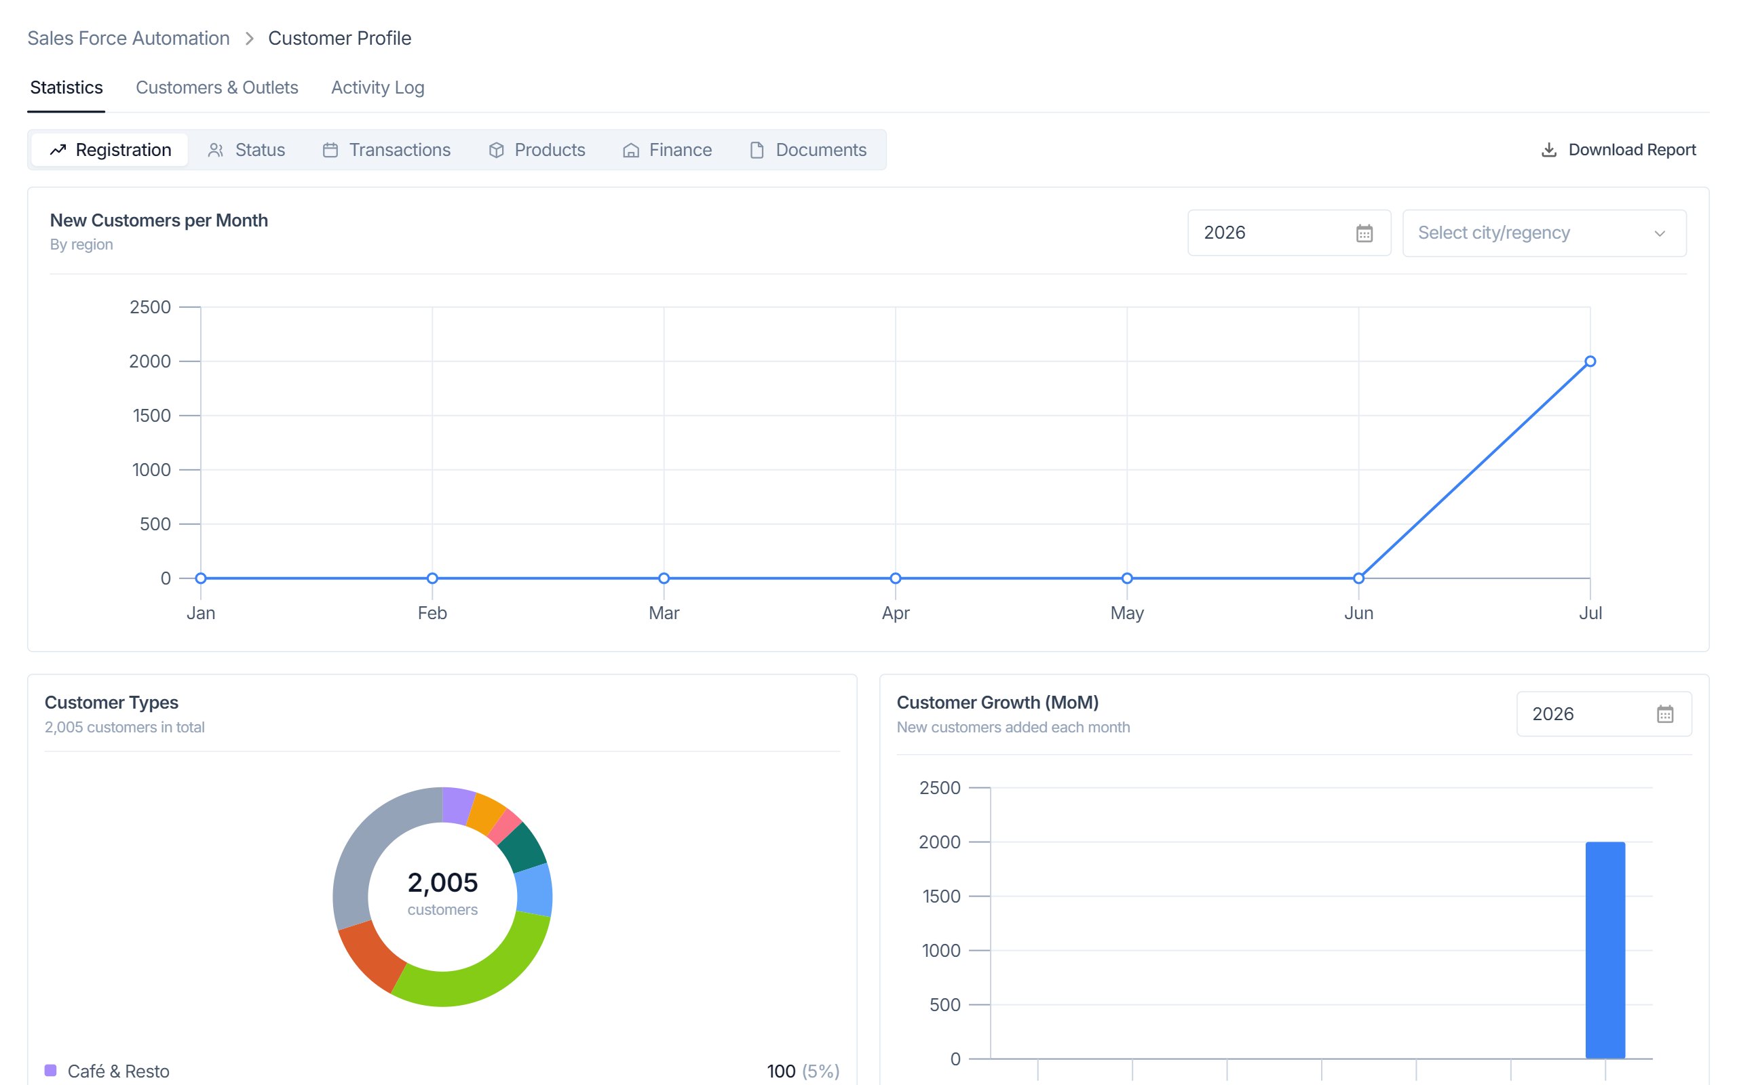The height and width of the screenshot is (1085, 1737).
Task: Click the Café & Resto purple legend swatch
Action: coord(50,1071)
